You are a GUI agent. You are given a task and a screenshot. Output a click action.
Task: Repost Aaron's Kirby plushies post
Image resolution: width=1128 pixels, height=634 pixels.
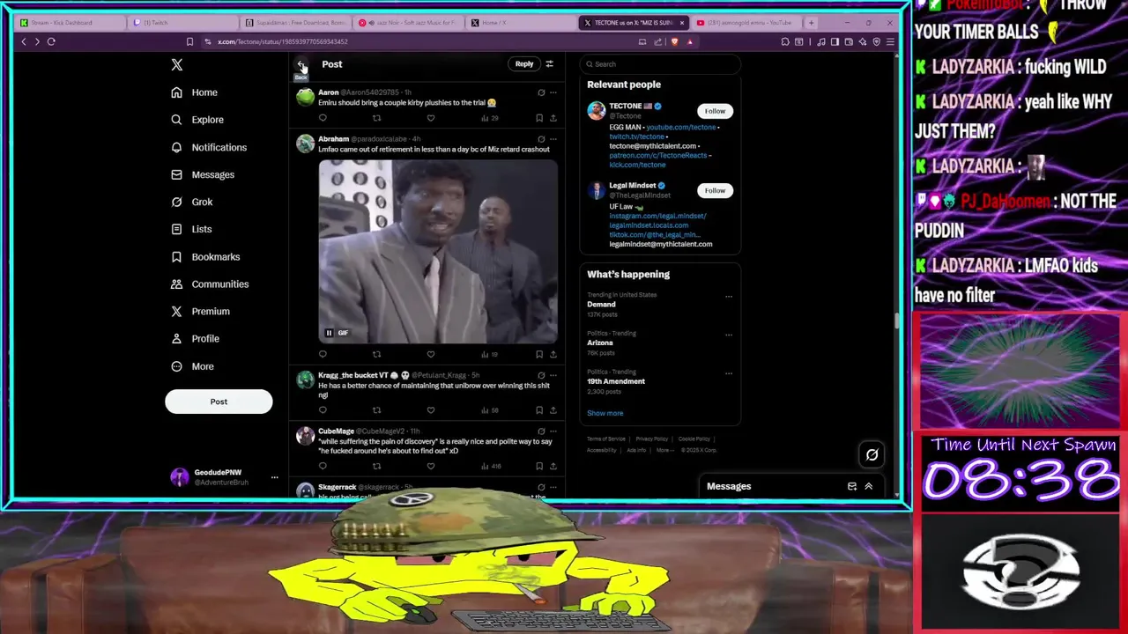[x=376, y=118]
